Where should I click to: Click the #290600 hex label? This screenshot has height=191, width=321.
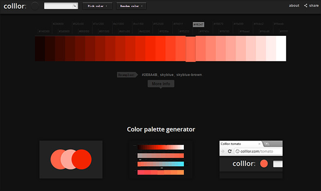58,24
